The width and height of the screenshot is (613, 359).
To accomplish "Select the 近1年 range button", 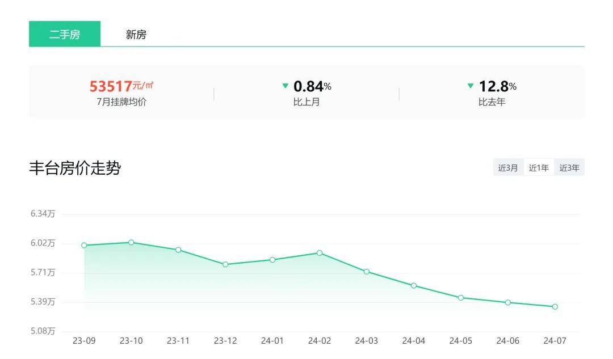I will click(x=539, y=167).
